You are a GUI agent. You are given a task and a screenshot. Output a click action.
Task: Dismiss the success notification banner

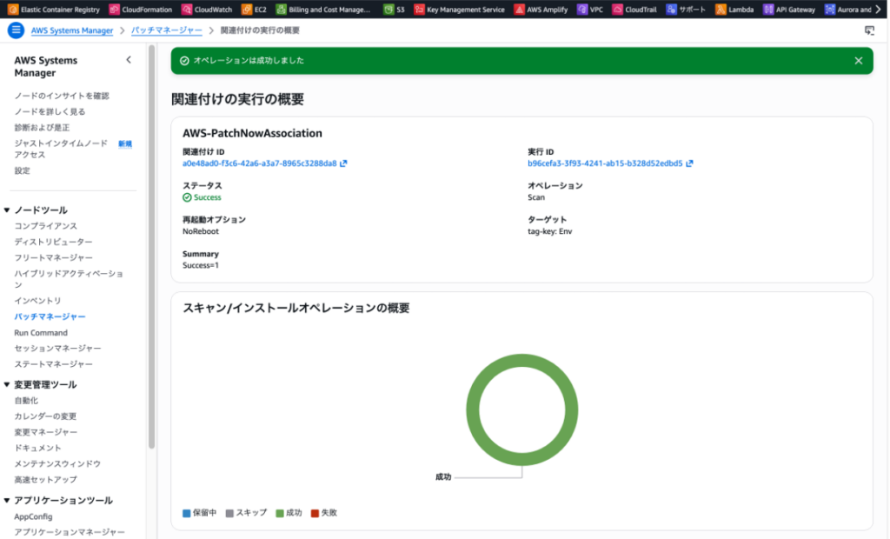point(858,61)
